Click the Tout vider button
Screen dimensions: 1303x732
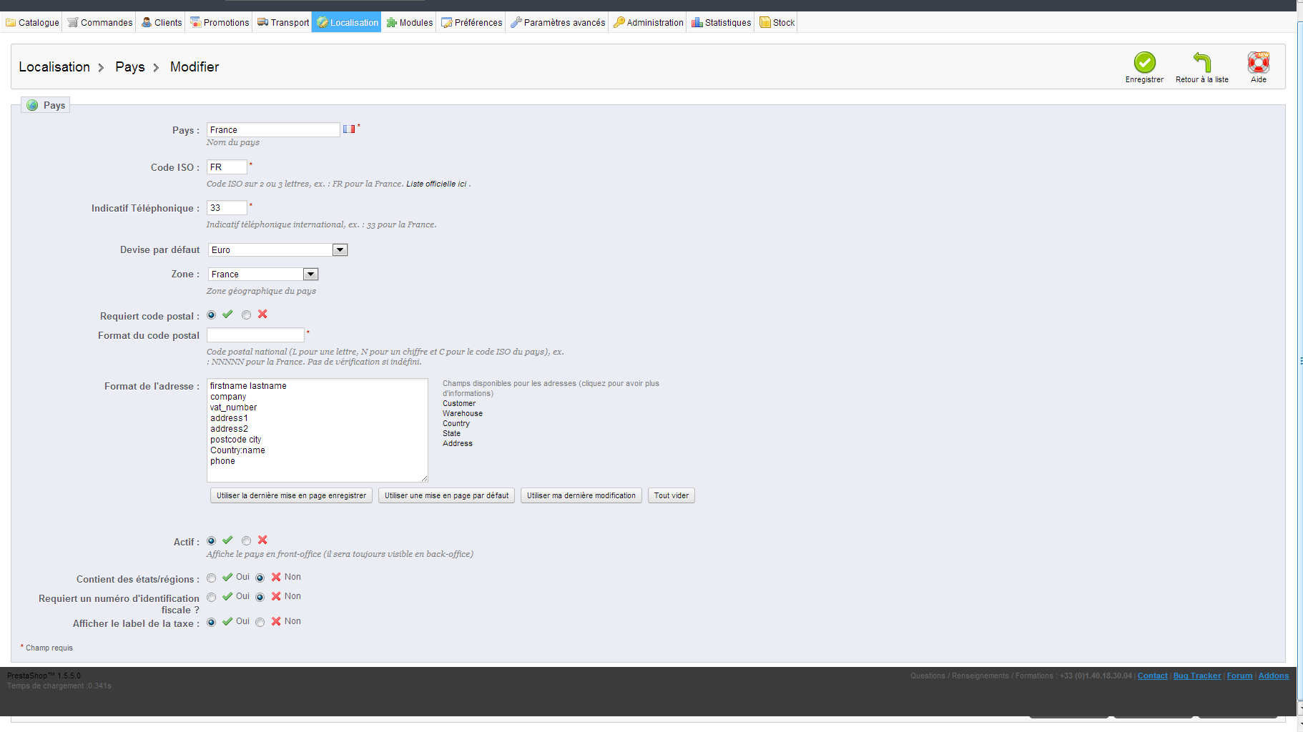coord(672,495)
